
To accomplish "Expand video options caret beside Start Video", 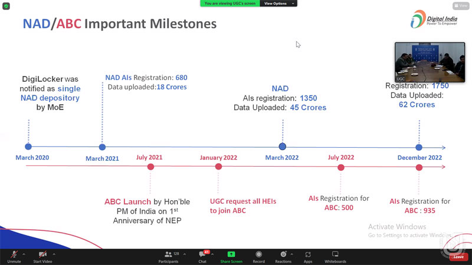I will [54, 254].
